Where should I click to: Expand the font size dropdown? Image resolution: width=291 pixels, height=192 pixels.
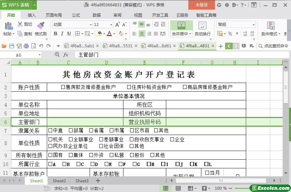[x=111, y=25]
